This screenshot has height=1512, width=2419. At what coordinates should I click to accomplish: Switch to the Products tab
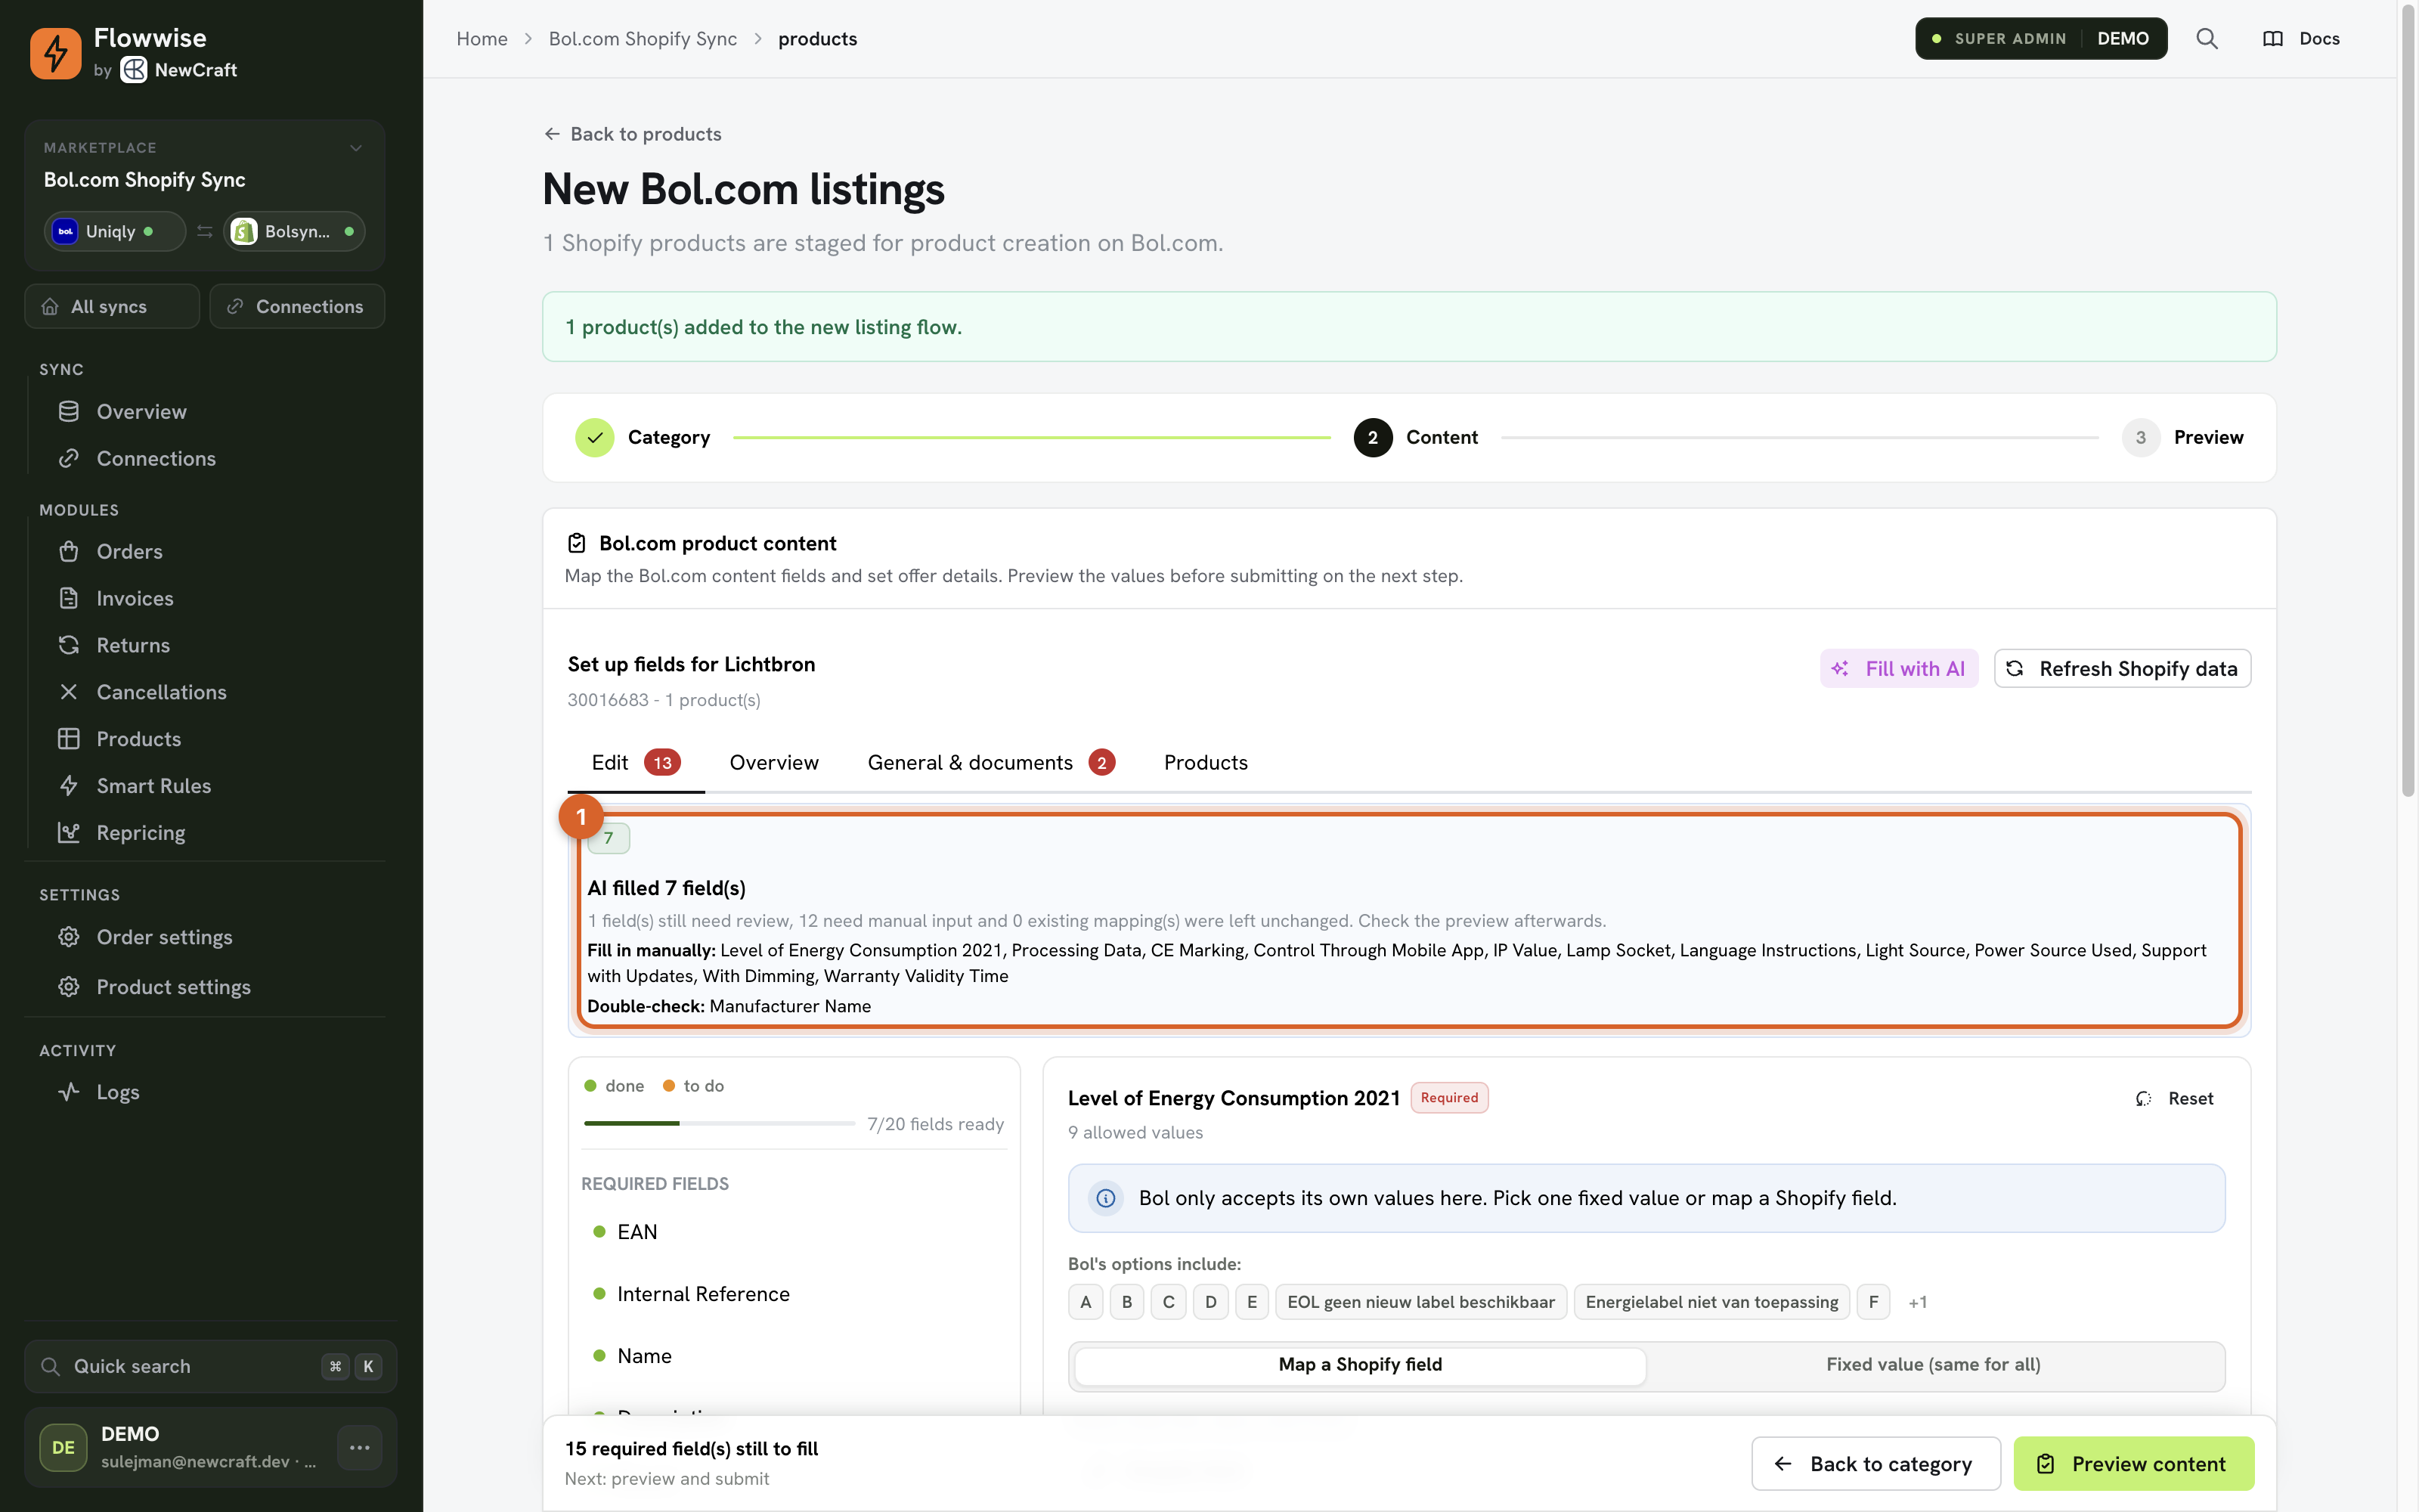1206,763
